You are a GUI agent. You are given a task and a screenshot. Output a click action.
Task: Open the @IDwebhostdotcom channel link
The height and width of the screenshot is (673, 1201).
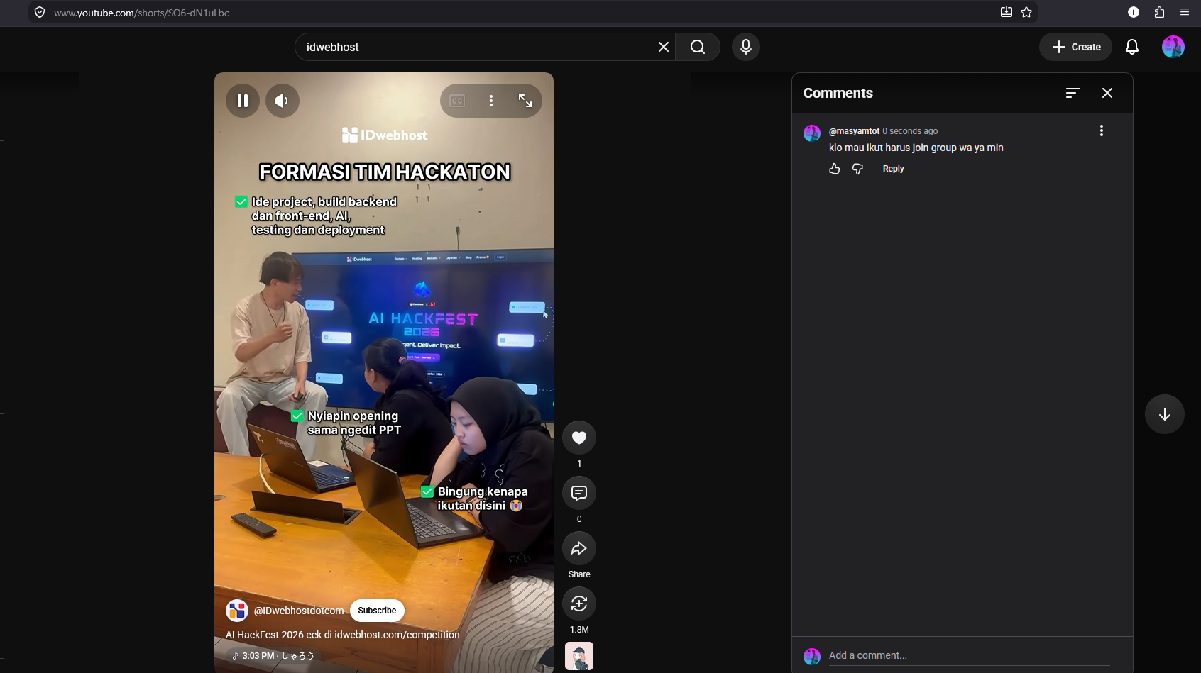pos(299,611)
